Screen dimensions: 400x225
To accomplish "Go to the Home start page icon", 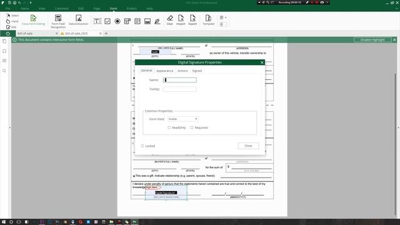I will click(x=8, y=33).
